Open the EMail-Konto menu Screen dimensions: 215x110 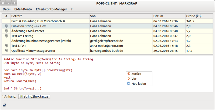[x=23, y=9]
